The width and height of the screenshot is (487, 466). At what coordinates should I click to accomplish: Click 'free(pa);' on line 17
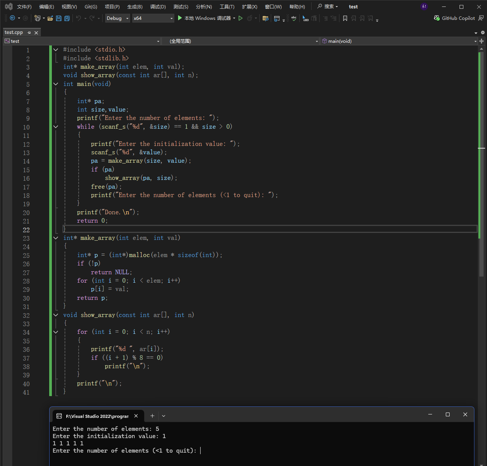(106, 187)
